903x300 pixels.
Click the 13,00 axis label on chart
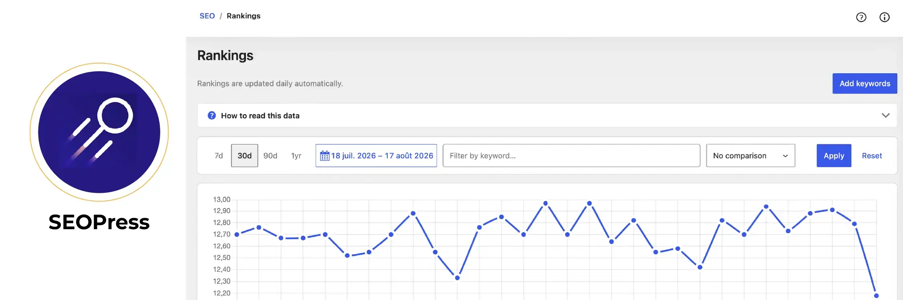click(x=222, y=199)
